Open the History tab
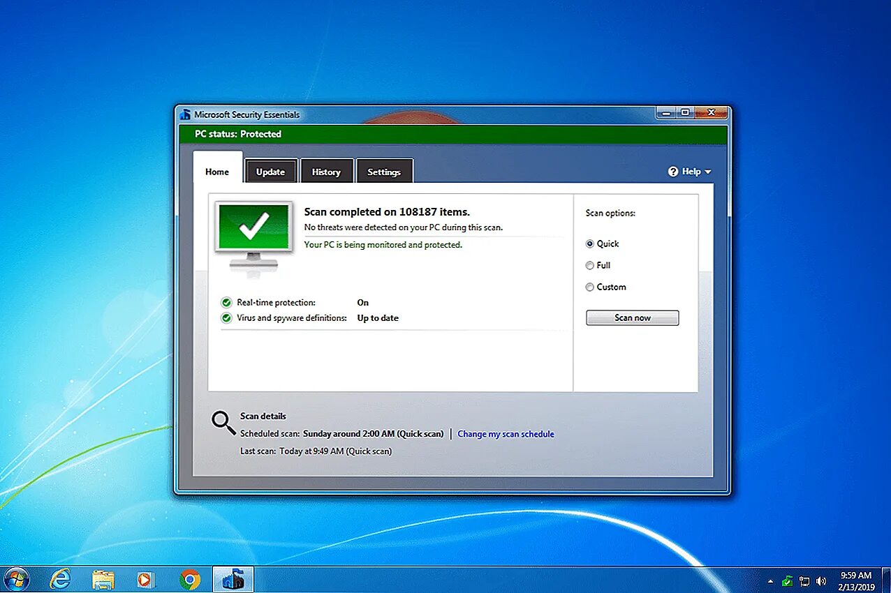The width and height of the screenshot is (891, 593). (326, 172)
